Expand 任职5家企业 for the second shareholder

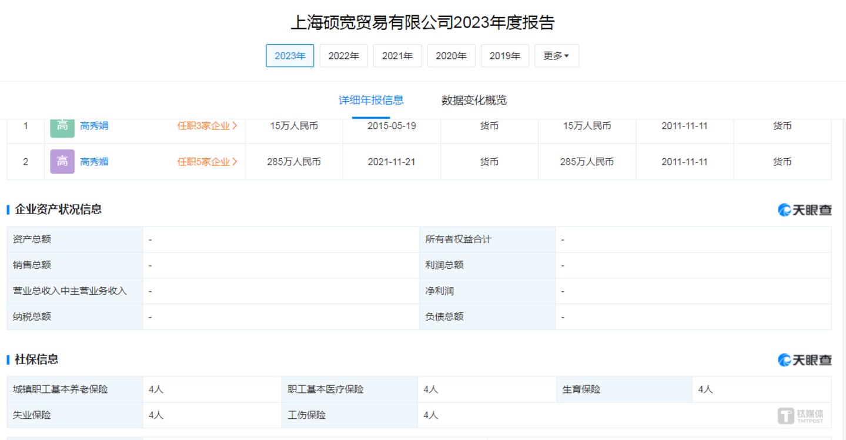[x=207, y=162]
